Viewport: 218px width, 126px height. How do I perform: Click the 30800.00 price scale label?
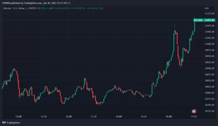tap(210, 93)
